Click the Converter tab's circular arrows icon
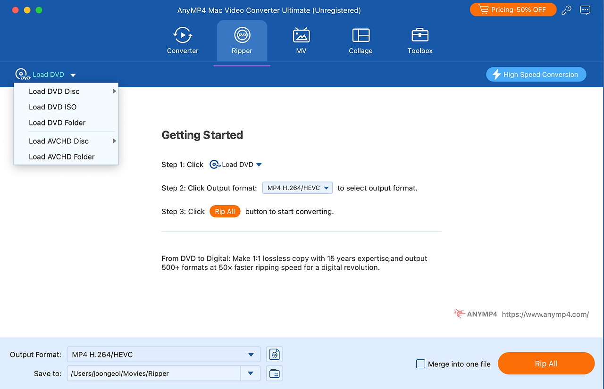Image resolution: width=604 pixels, height=389 pixels. pos(183,35)
